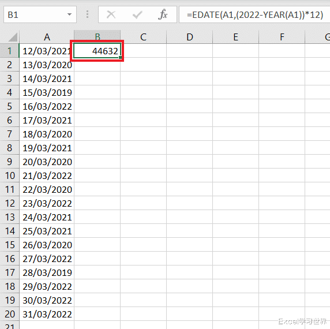Image resolution: width=330 pixels, height=329 pixels.
Task: Click the Select All corner triangle
Action: click(13, 37)
